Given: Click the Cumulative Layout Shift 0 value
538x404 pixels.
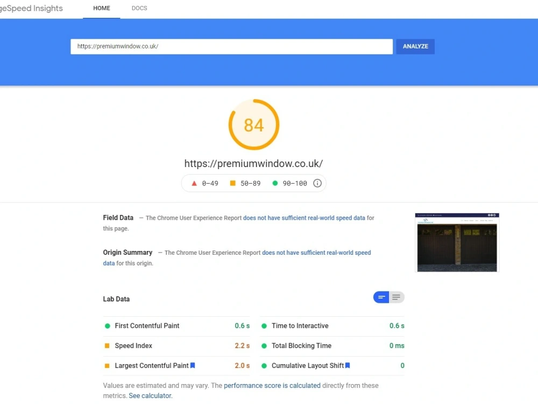Looking at the screenshot, I should [x=402, y=366].
